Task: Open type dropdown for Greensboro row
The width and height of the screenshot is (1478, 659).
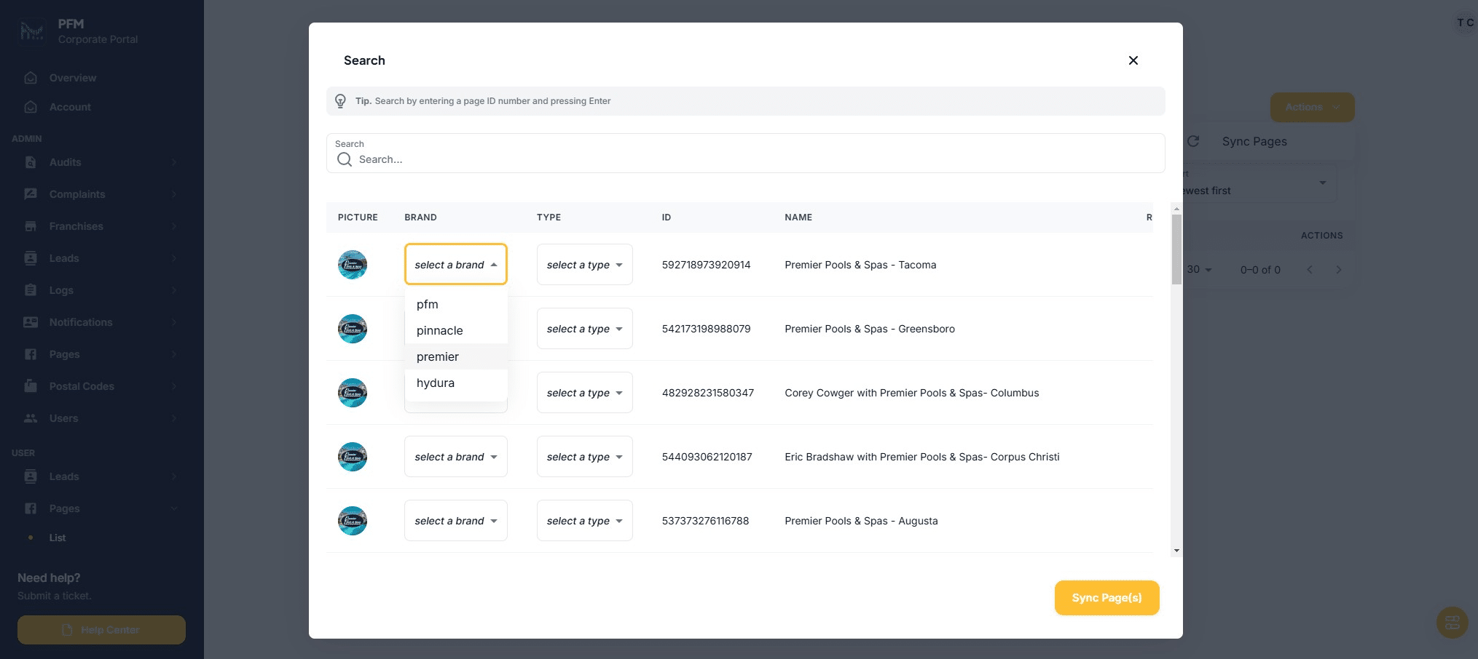Action: click(x=584, y=329)
